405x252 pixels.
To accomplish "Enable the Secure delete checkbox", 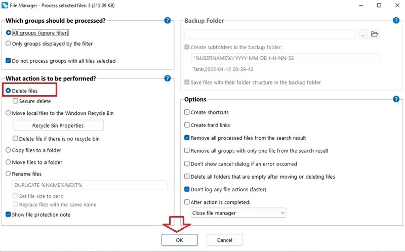I will (x=16, y=101).
